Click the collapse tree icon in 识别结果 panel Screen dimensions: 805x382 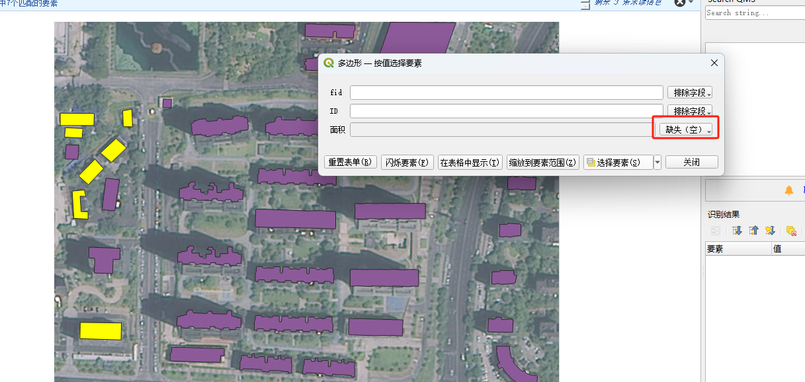(753, 231)
